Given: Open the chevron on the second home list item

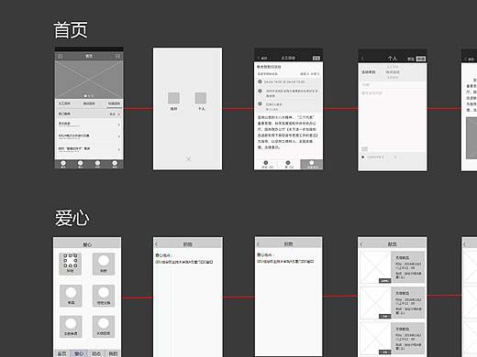Looking at the screenshot, I should pyautogui.click(x=118, y=136).
